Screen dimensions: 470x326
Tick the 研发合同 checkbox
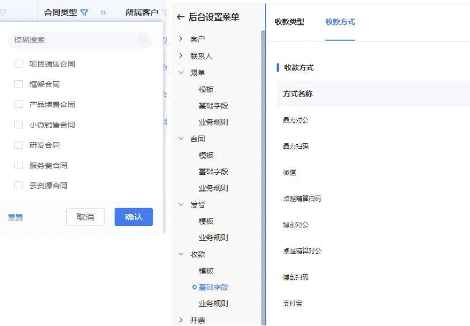coord(18,145)
